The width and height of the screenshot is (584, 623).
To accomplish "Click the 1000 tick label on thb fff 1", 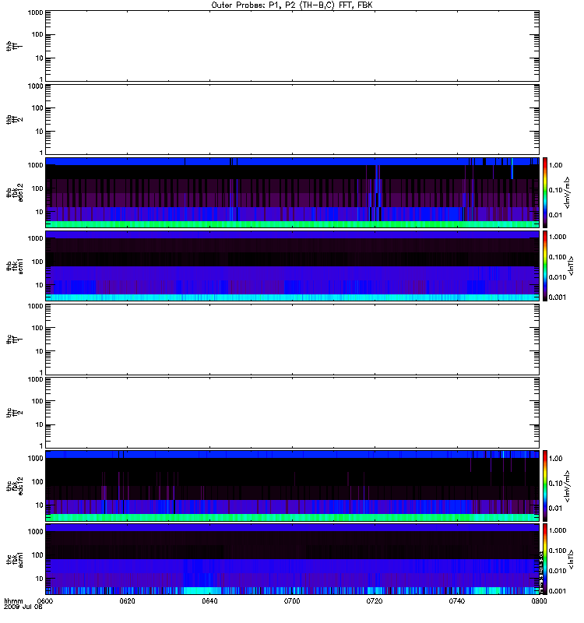I will pyautogui.click(x=35, y=12).
